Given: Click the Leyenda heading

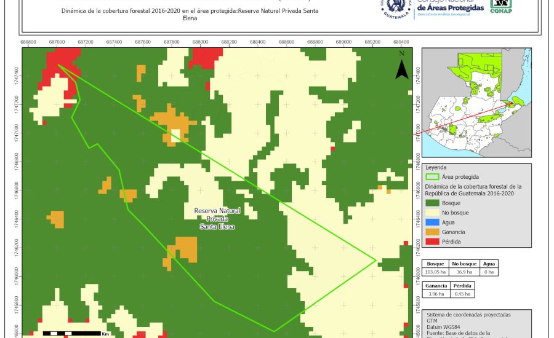Looking at the screenshot, I should pos(436,167).
